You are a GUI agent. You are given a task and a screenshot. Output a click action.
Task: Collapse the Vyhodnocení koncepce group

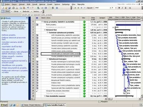[x=47, y=59]
